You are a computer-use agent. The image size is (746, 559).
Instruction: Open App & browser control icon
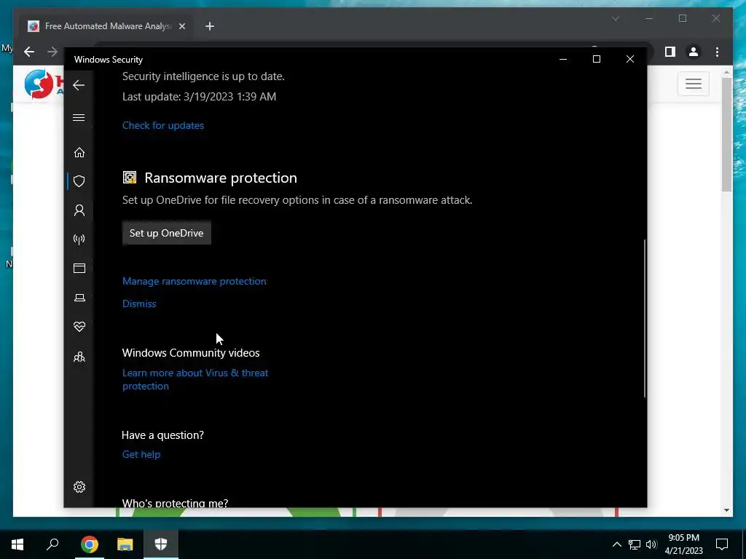[x=79, y=268]
